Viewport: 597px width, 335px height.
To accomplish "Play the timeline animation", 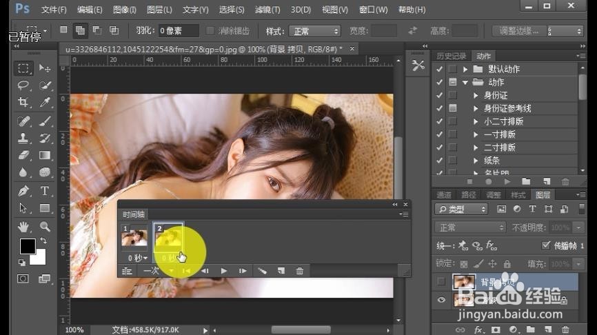I will coord(224,271).
